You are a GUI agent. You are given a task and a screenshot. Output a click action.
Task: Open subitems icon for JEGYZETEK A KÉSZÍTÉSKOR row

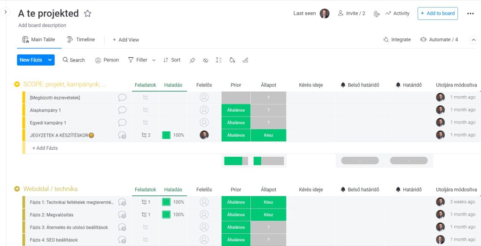146,135
